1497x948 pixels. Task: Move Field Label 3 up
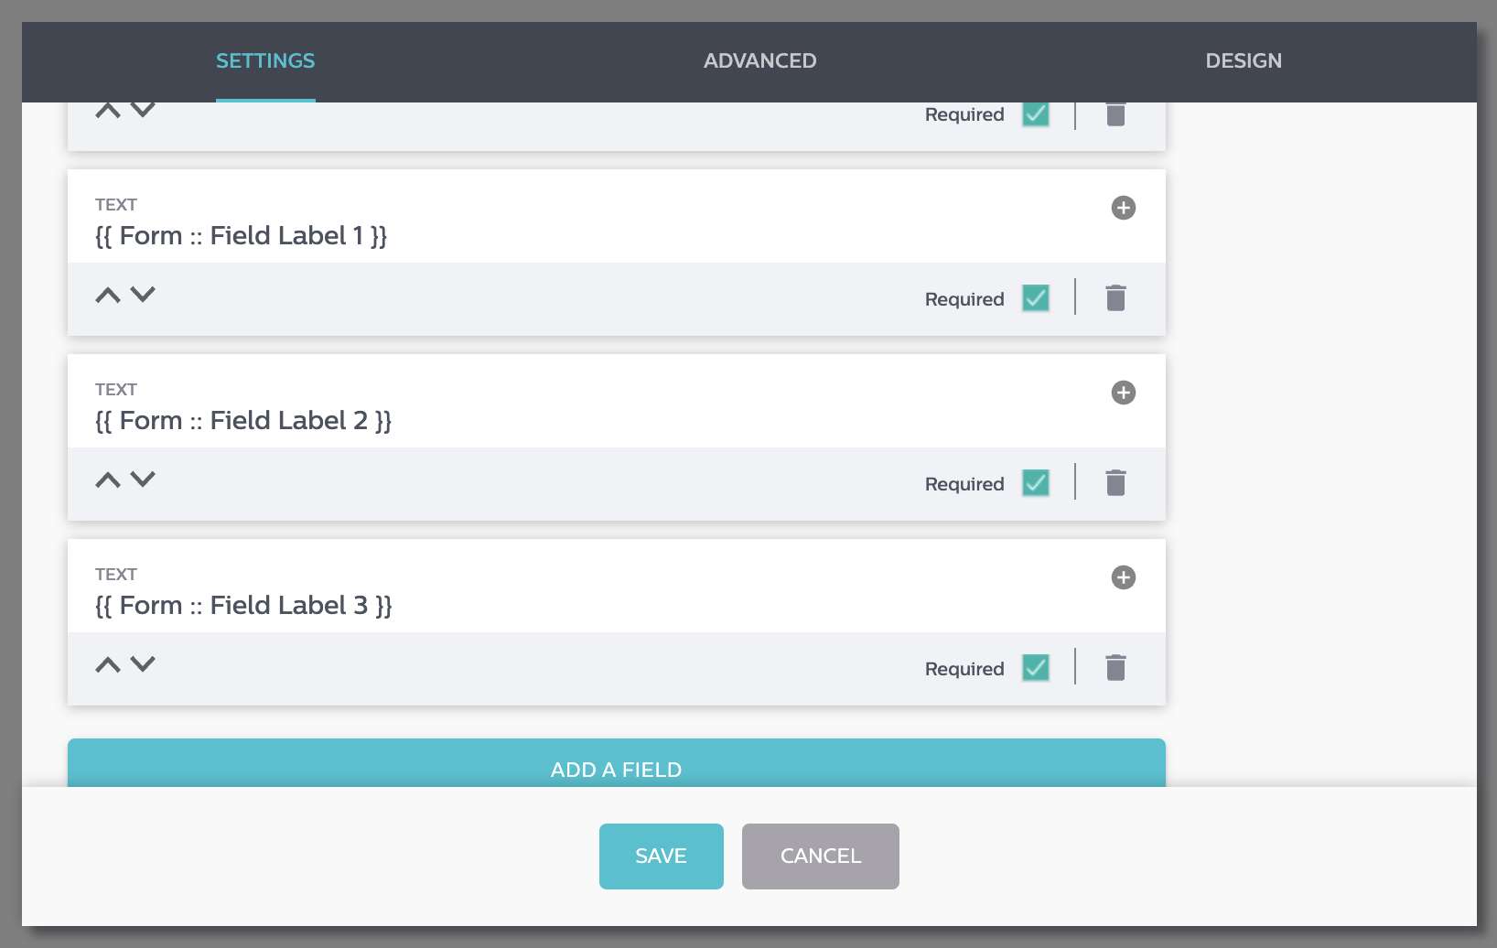108,664
